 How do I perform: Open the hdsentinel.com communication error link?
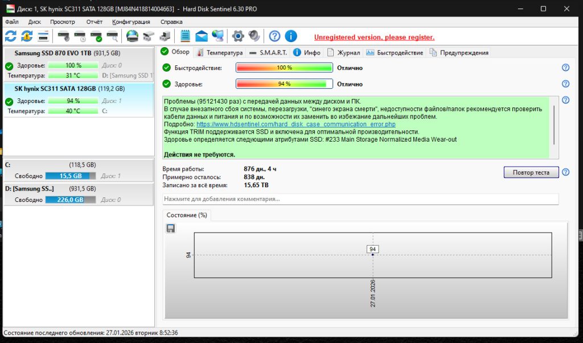pos(295,124)
